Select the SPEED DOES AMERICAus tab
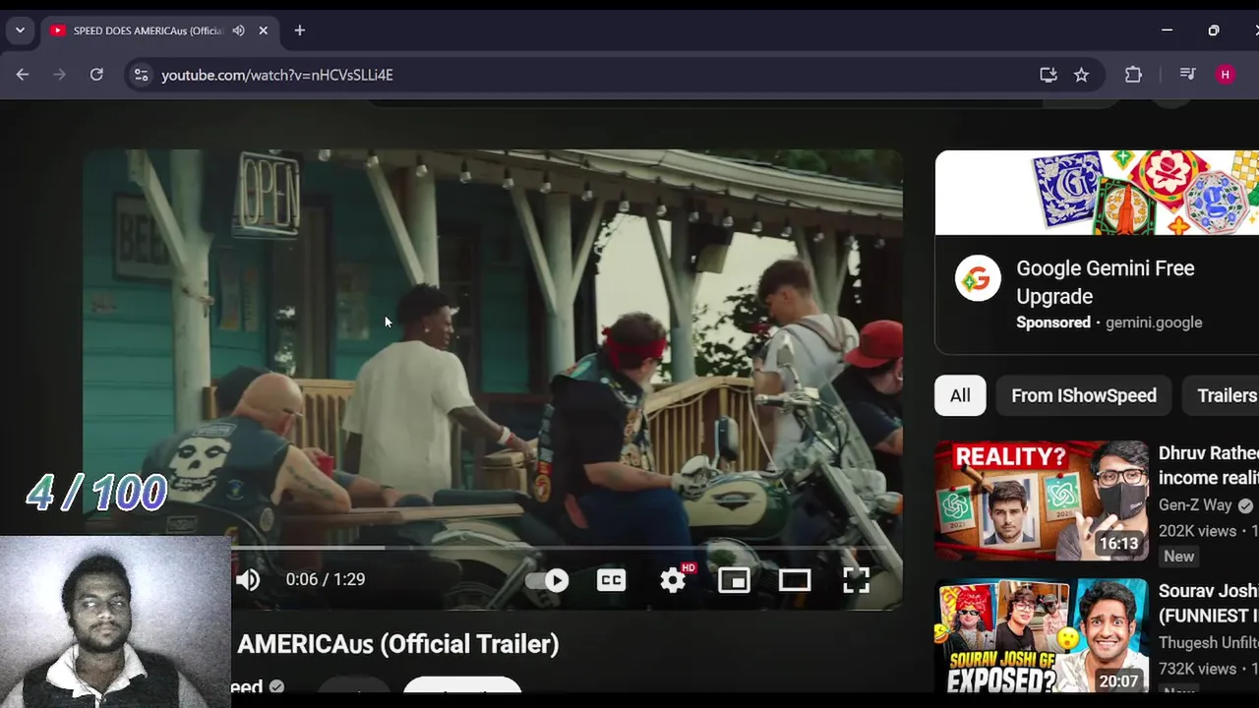Screen dimensions: 1259x708 pyautogui.click(x=159, y=30)
